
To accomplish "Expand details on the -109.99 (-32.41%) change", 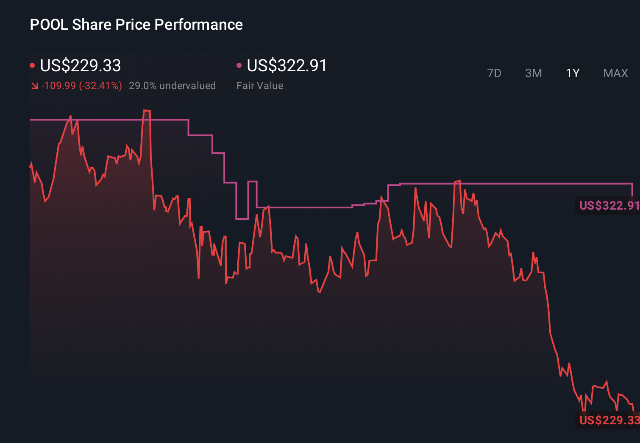I will (x=82, y=85).
